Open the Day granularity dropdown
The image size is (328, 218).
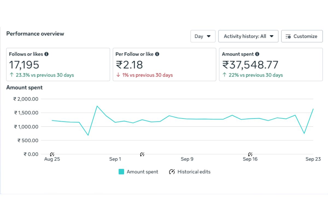tap(203, 36)
